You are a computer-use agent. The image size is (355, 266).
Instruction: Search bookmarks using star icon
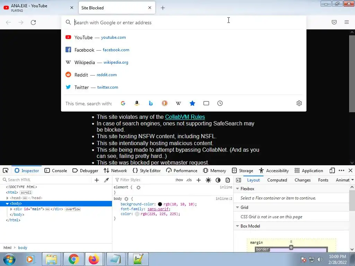pyautogui.click(x=192, y=103)
